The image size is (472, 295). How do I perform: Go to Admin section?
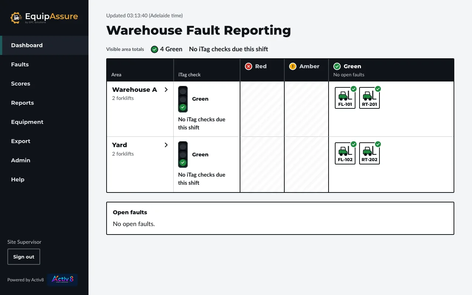pos(44,160)
